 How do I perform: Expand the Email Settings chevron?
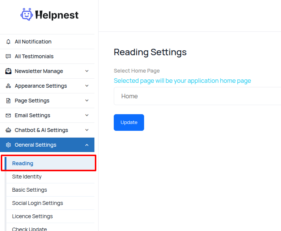tap(87, 115)
